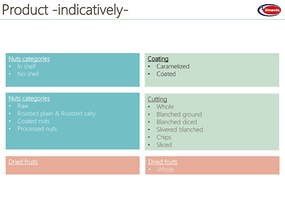The image size is (285, 214).
Task: Click the Chips bullet item
Action: tap(164, 137)
